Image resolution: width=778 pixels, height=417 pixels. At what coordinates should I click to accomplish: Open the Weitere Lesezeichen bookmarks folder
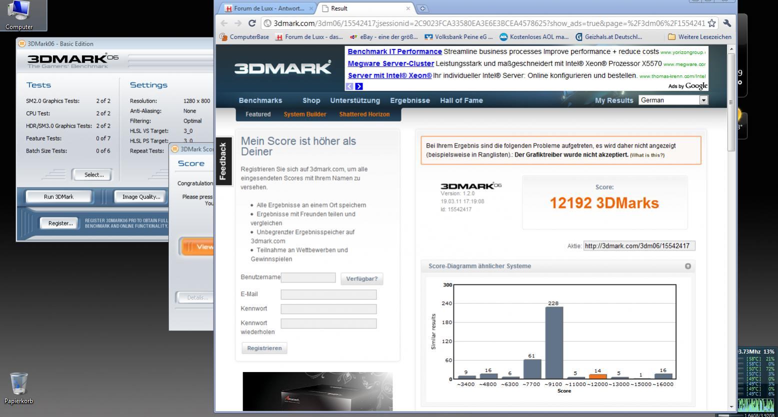point(699,37)
